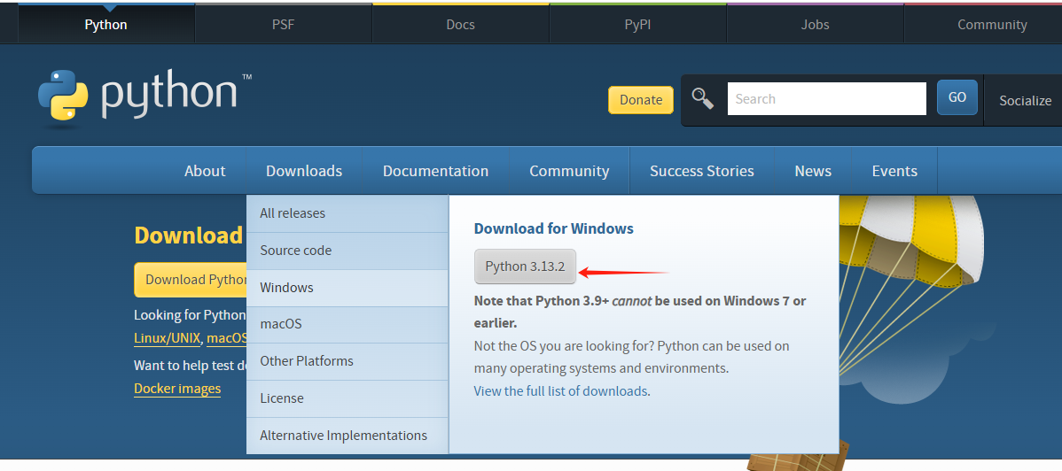The height and width of the screenshot is (471, 1062).
Task: Expand the Documentation navigation menu
Action: [x=435, y=171]
